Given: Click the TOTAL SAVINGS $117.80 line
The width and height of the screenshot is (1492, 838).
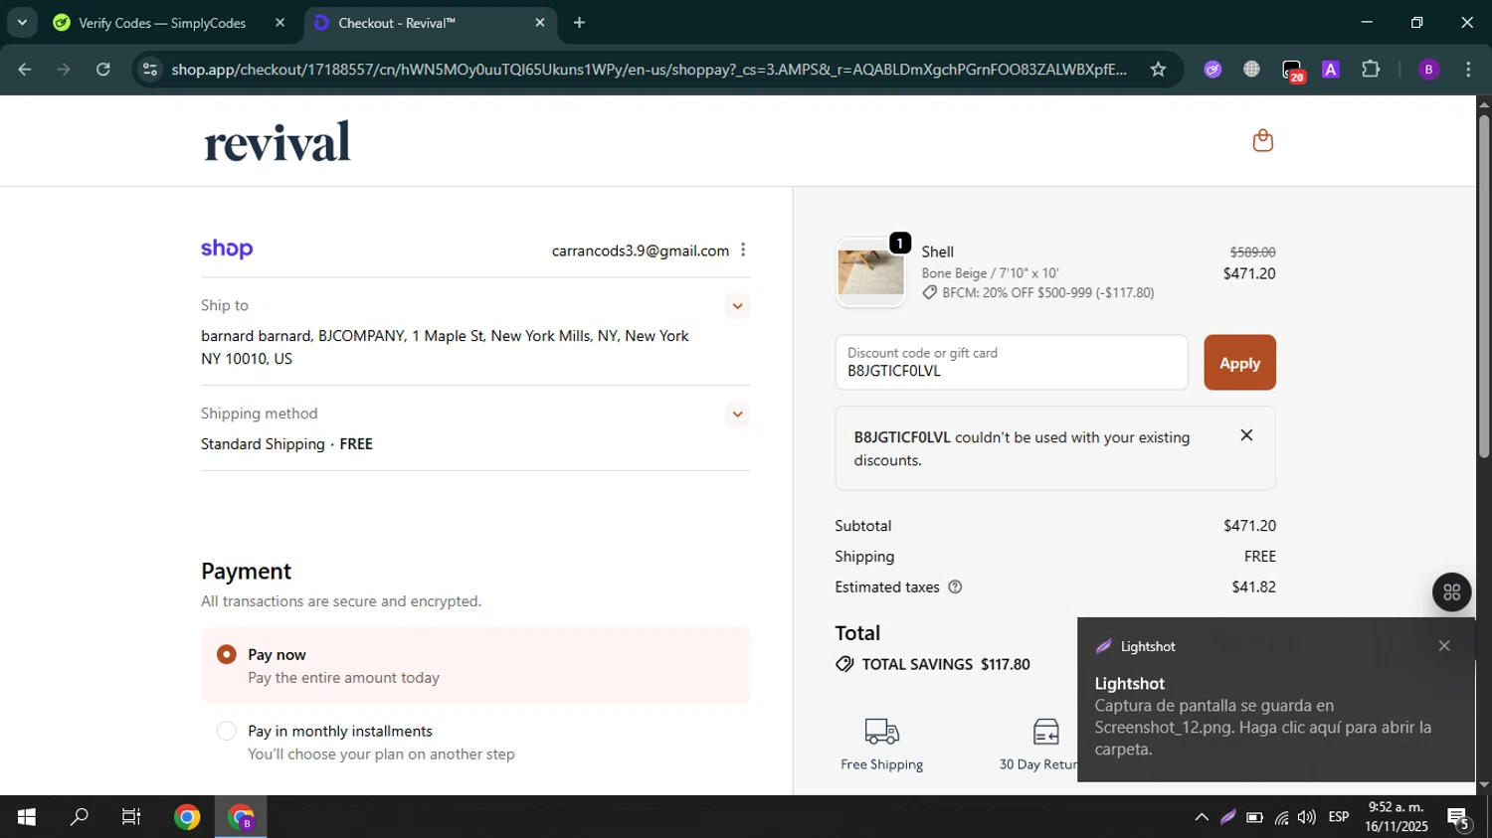Looking at the screenshot, I should (x=933, y=664).
